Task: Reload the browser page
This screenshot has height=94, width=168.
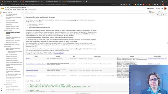Action: click(x=8, y=5)
